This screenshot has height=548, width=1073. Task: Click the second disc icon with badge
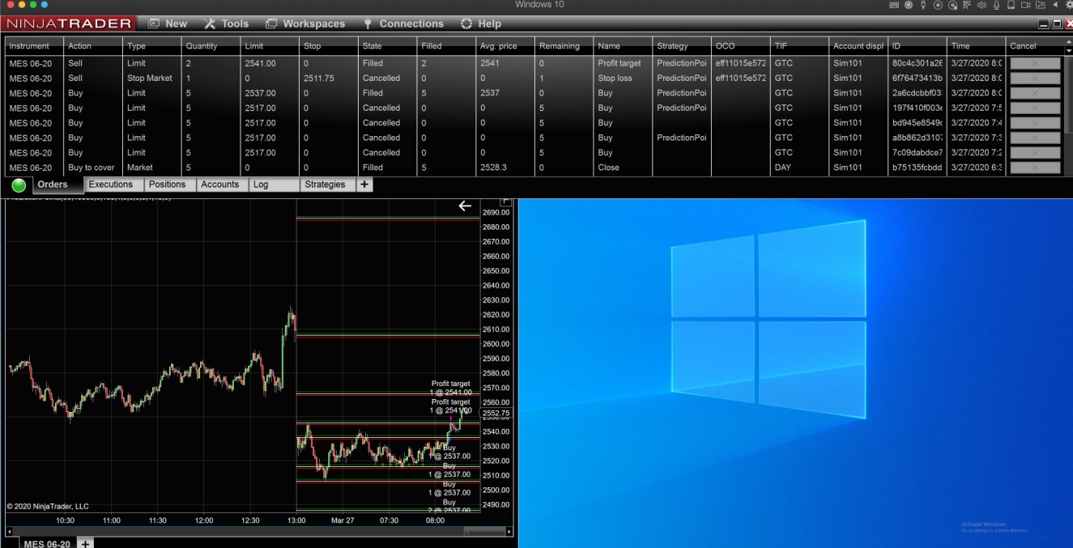952,5
